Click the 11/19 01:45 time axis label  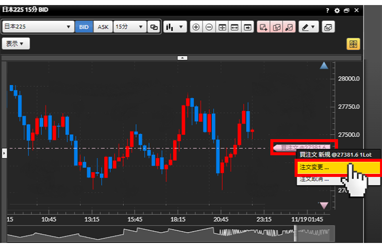click(307, 219)
